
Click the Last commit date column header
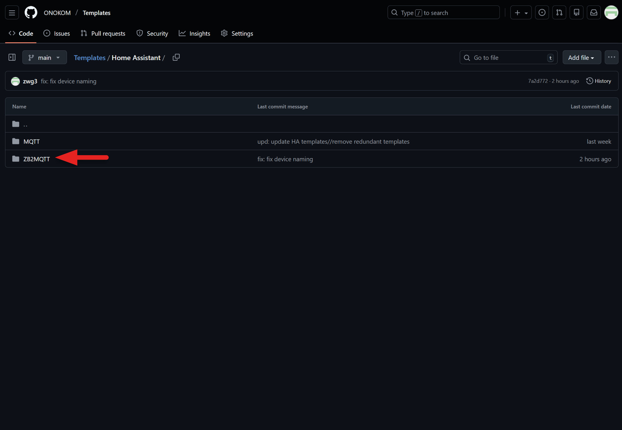click(x=591, y=106)
